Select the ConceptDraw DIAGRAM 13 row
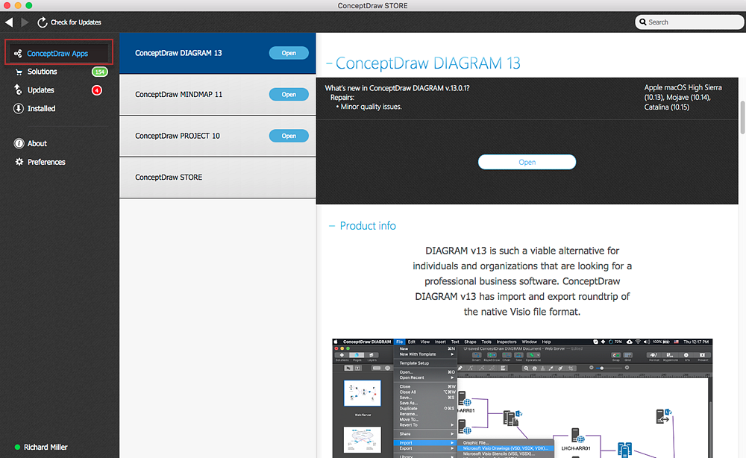Screen dimensions: 746x458 click(217, 53)
